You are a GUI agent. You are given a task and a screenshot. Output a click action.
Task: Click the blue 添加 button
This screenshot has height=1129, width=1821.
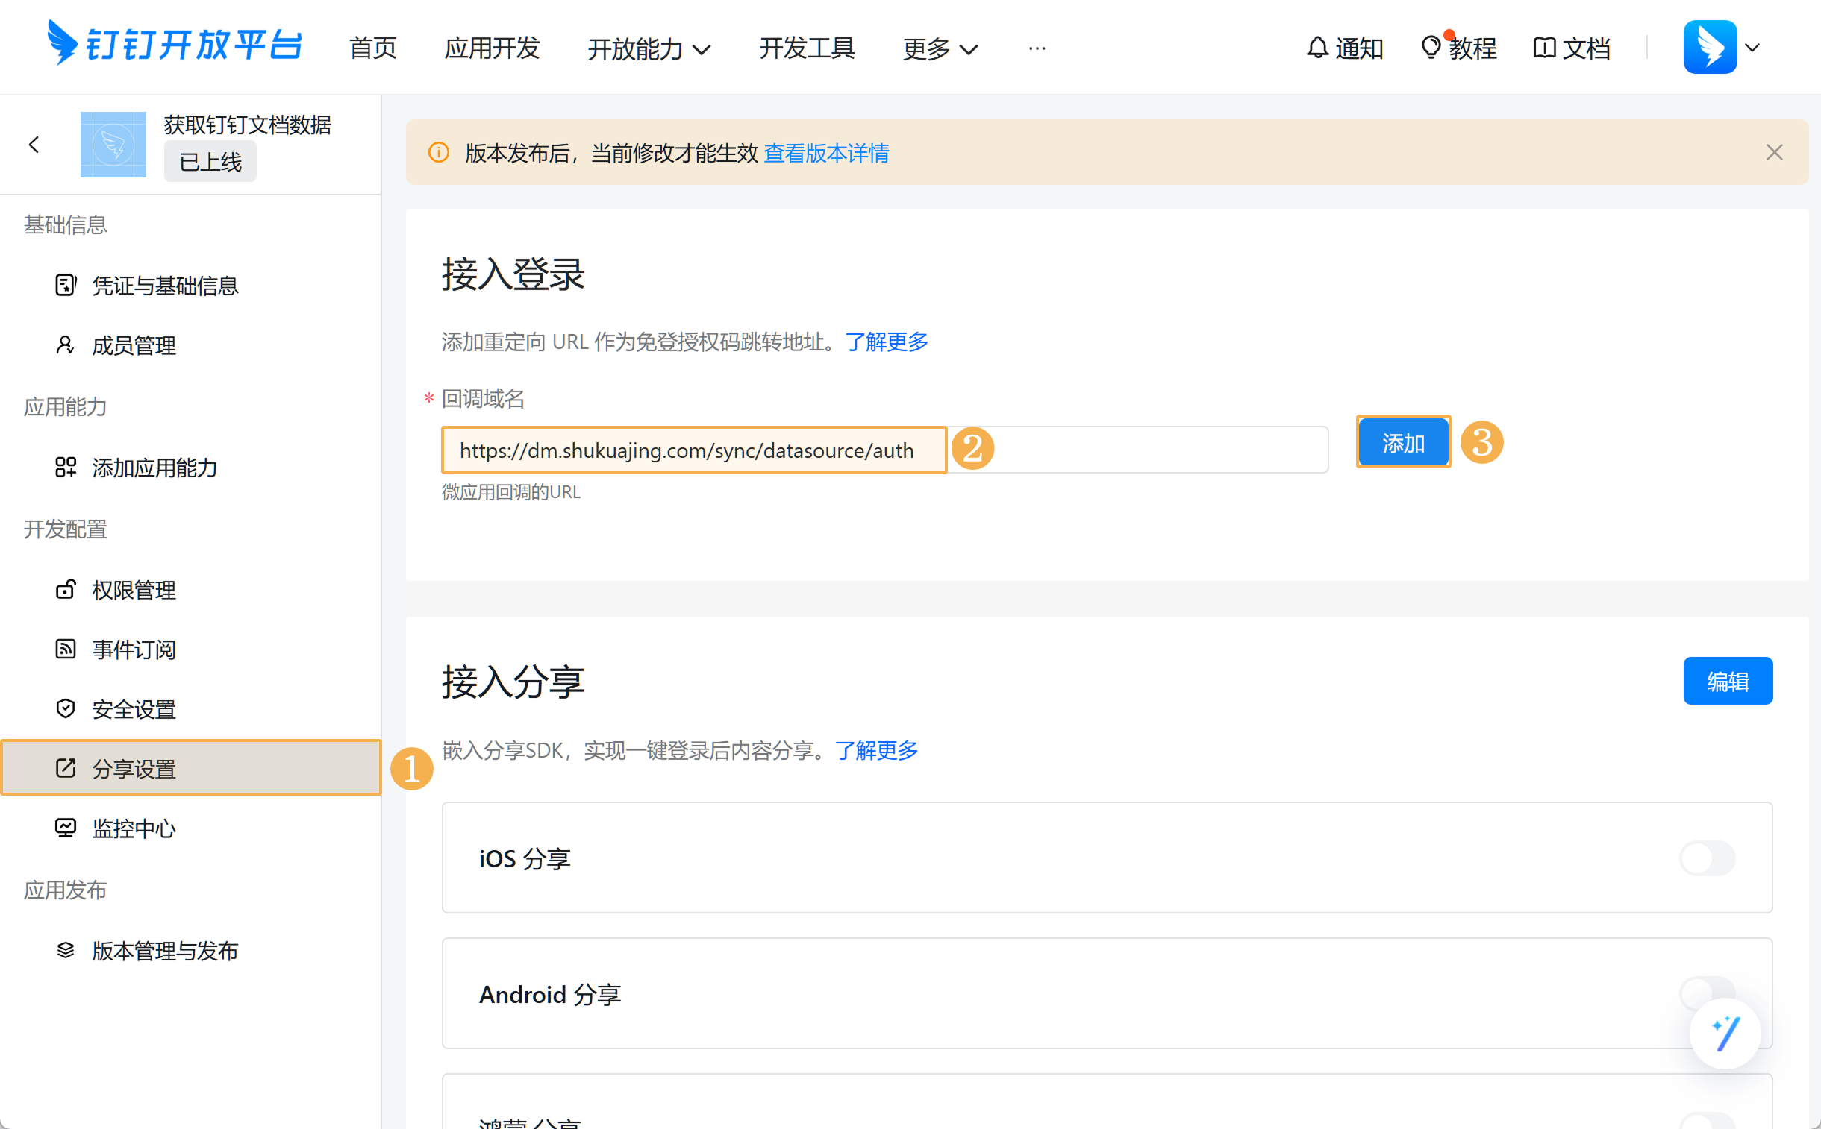(1402, 443)
